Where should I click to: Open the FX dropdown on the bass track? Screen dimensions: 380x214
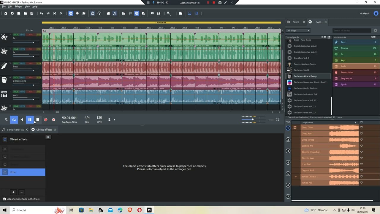pyautogui.click(x=39, y=63)
